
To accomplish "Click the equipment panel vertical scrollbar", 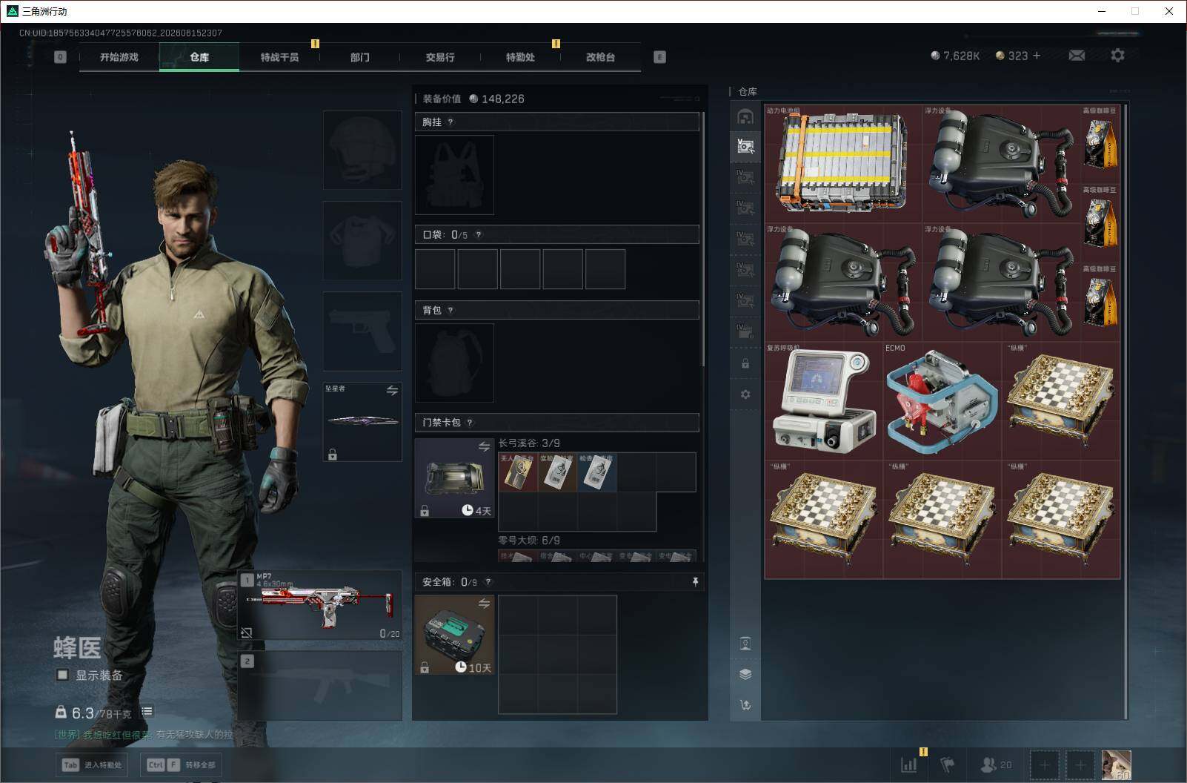I will 702,239.
